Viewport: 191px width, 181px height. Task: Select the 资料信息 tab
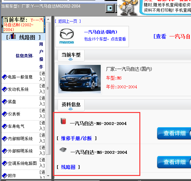(x=71, y=105)
